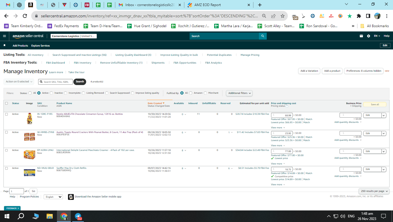Click the price field showing 68.99

click(282, 115)
